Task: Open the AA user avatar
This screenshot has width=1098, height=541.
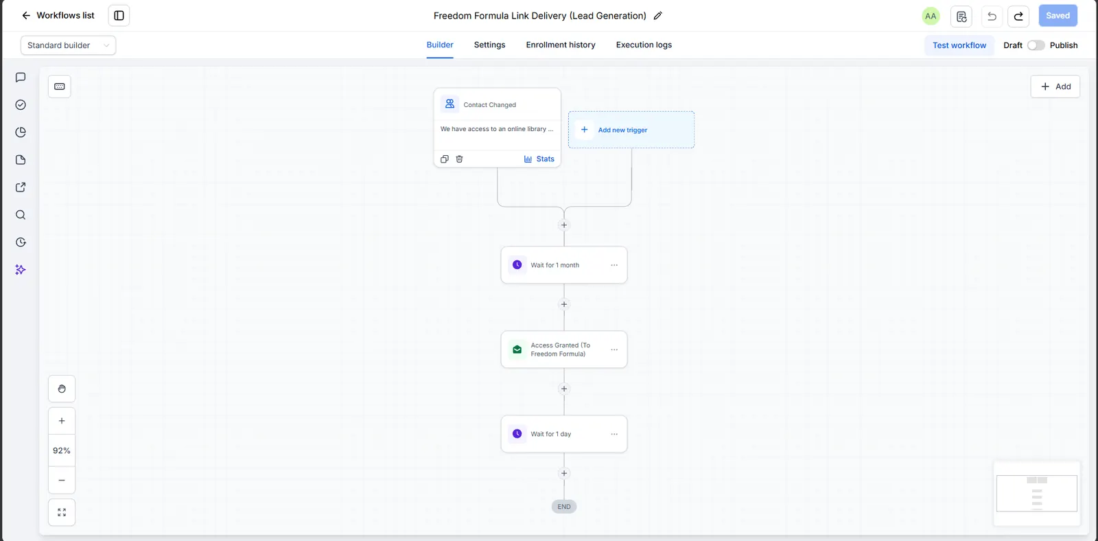Action: point(931,16)
